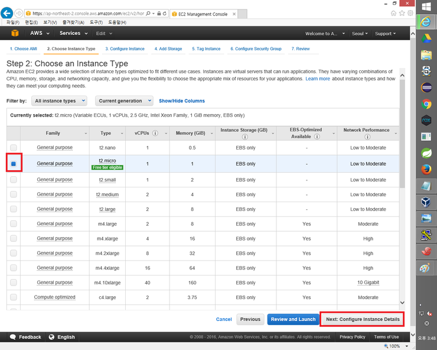Screen dimensions: 437x350
Task: Switch to the 4. Add Storage step
Action: coord(168,49)
